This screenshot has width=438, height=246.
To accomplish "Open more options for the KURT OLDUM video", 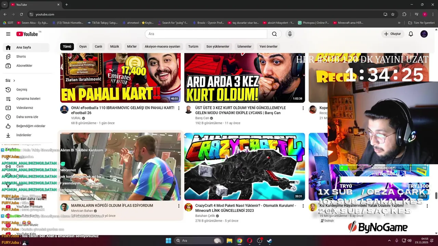I will (303, 108).
